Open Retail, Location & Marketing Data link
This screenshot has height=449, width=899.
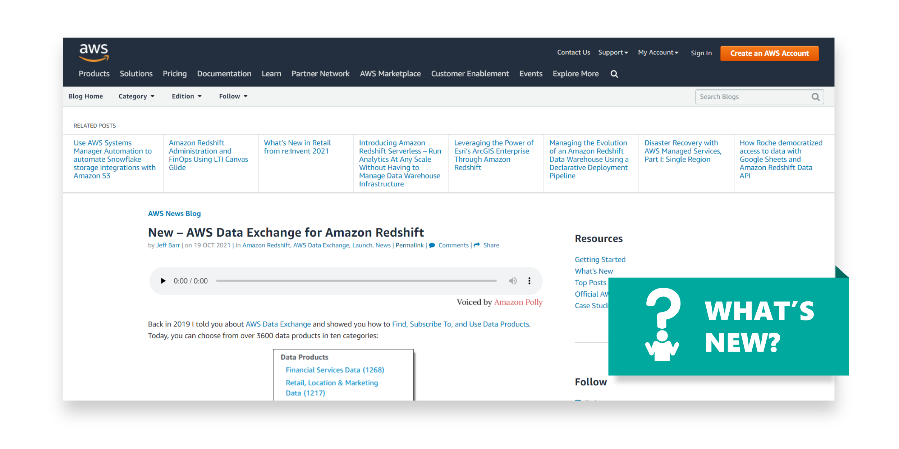pyautogui.click(x=332, y=388)
